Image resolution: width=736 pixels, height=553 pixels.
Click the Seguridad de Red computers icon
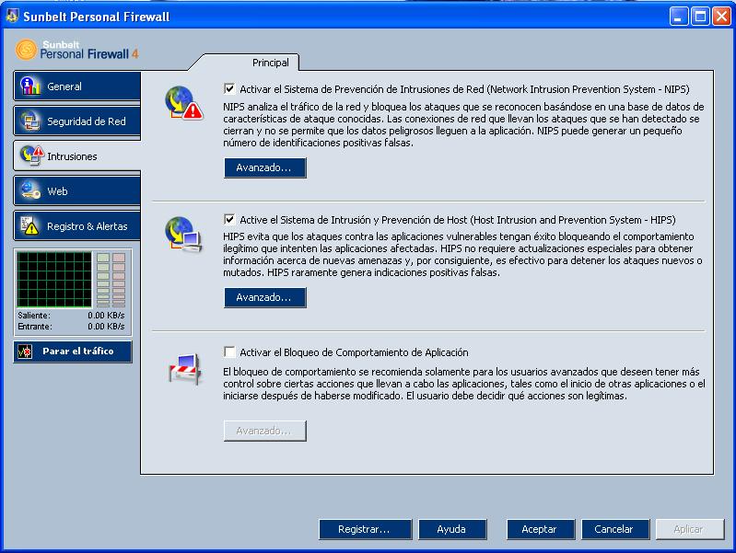(31, 121)
